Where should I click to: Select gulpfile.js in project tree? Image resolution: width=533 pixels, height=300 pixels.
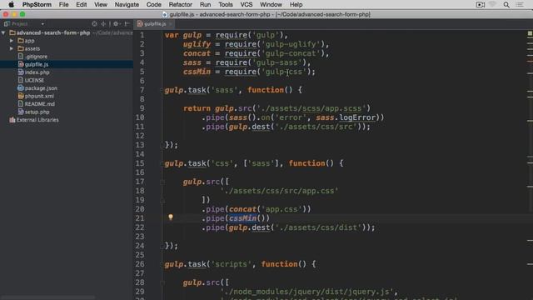[36, 64]
